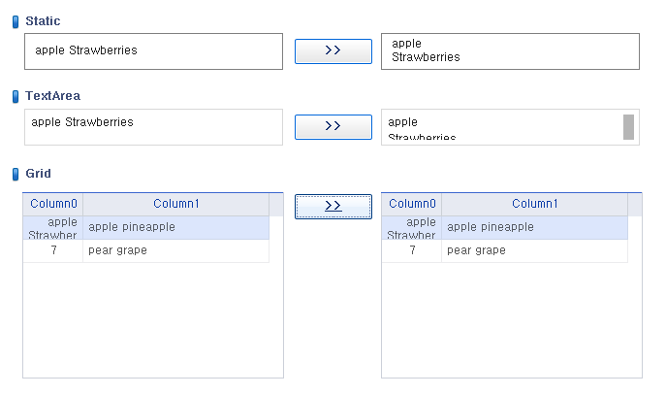This screenshot has width=666, height=395.
Task: Click the blue marker icon beside Static
Action: [x=16, y=21]
